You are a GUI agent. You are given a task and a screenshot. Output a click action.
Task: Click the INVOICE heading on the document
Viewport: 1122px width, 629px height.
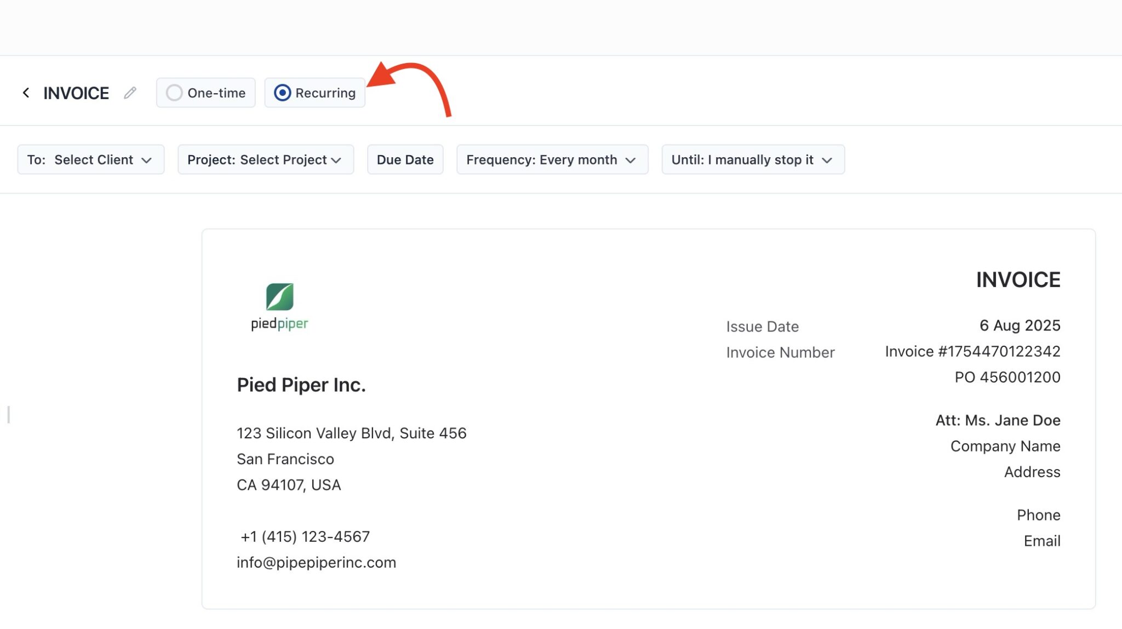(1017, 279)
